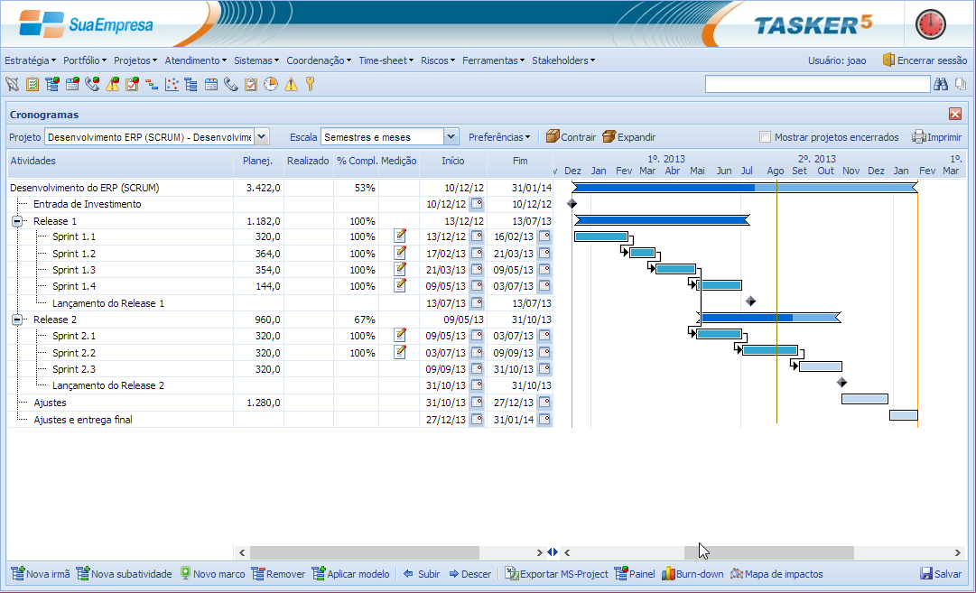This screenshot has width=976, height=593.
Task: Click the plain warning triangle toolbar icon
Action: pyautogui.click(x=291, y=84)
